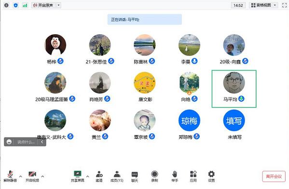Open the meeting info icon

[6, 5]
